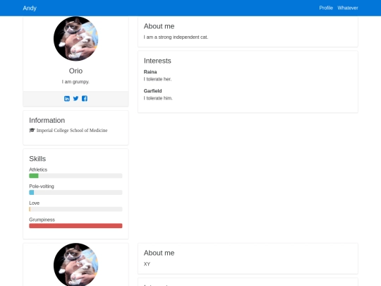The width and height of the screenshot is (381, 286).
Task: Click the first About me heading
Action: click(x=159, y=26)
